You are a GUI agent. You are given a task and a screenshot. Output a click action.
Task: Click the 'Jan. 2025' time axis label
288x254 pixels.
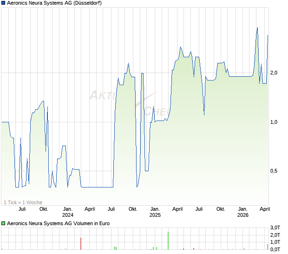click(155, 212)
